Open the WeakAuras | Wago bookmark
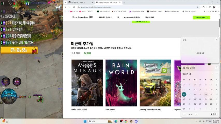Image resolution: width=221 pixels, height=124 pixels. [154, 11]
